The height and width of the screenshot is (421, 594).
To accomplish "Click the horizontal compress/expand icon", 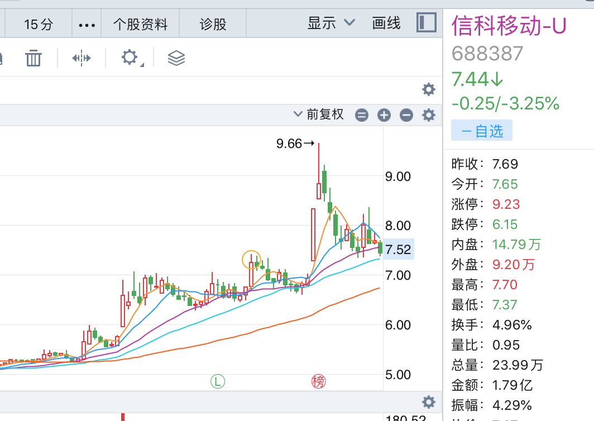I will pos(82,58).
